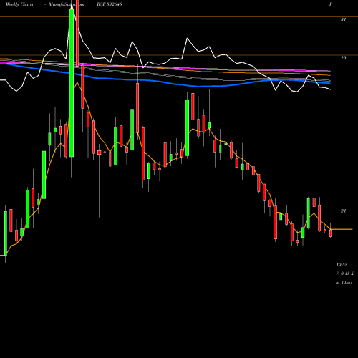
Task: Click the last price value 19.53
Action: 342,265
